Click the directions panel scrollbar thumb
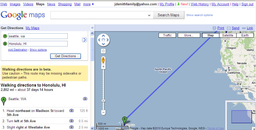The image size is (256, 130). 92,49
